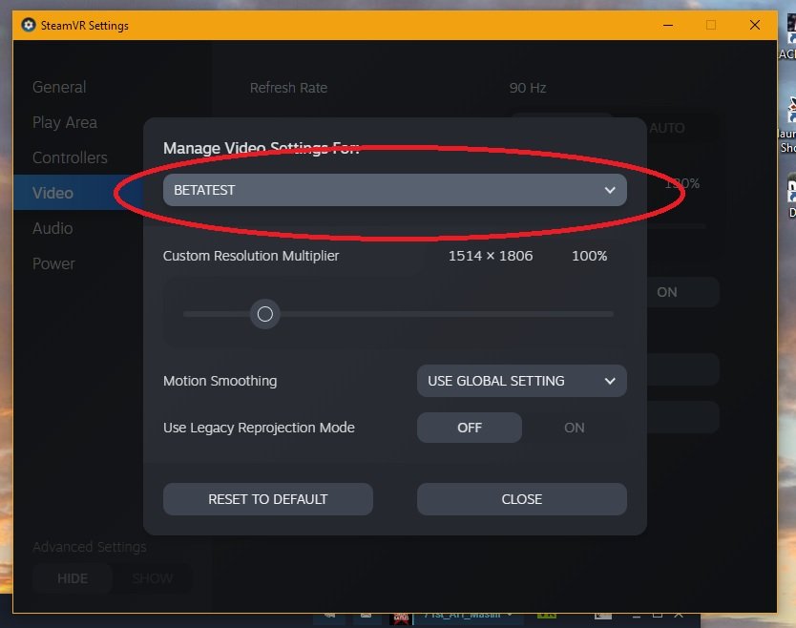Open the Audio settings tab
The height and width of the screenshot is (628, 796).
point(52,228)
